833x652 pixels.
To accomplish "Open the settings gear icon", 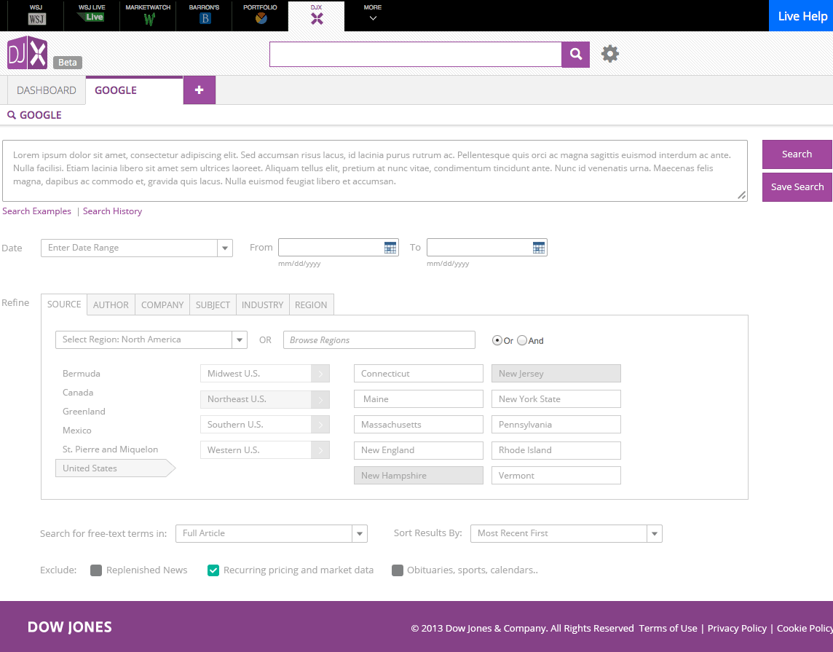I will [x=610, y=54].
